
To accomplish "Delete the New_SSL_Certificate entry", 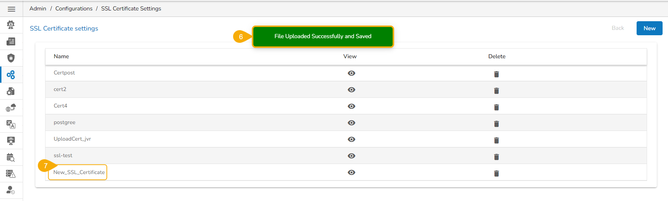I will point(496,173).
